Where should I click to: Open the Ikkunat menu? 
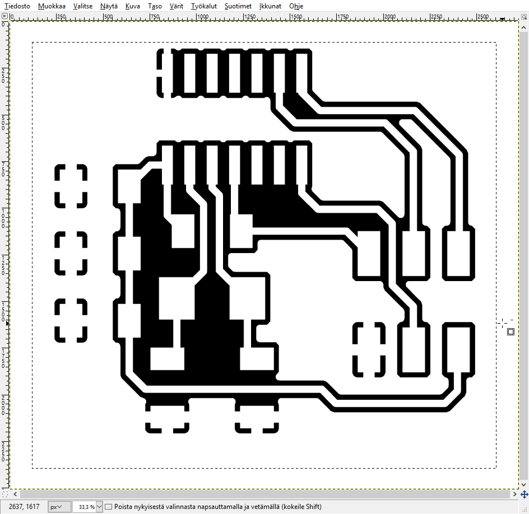pyautogui.click(x=270, y=6)
